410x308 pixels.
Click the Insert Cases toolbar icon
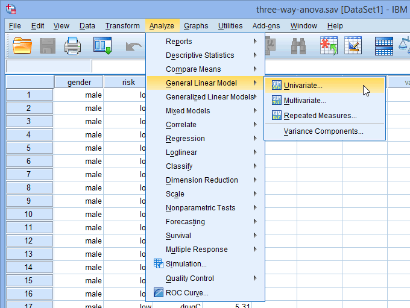tap(329, 45)
